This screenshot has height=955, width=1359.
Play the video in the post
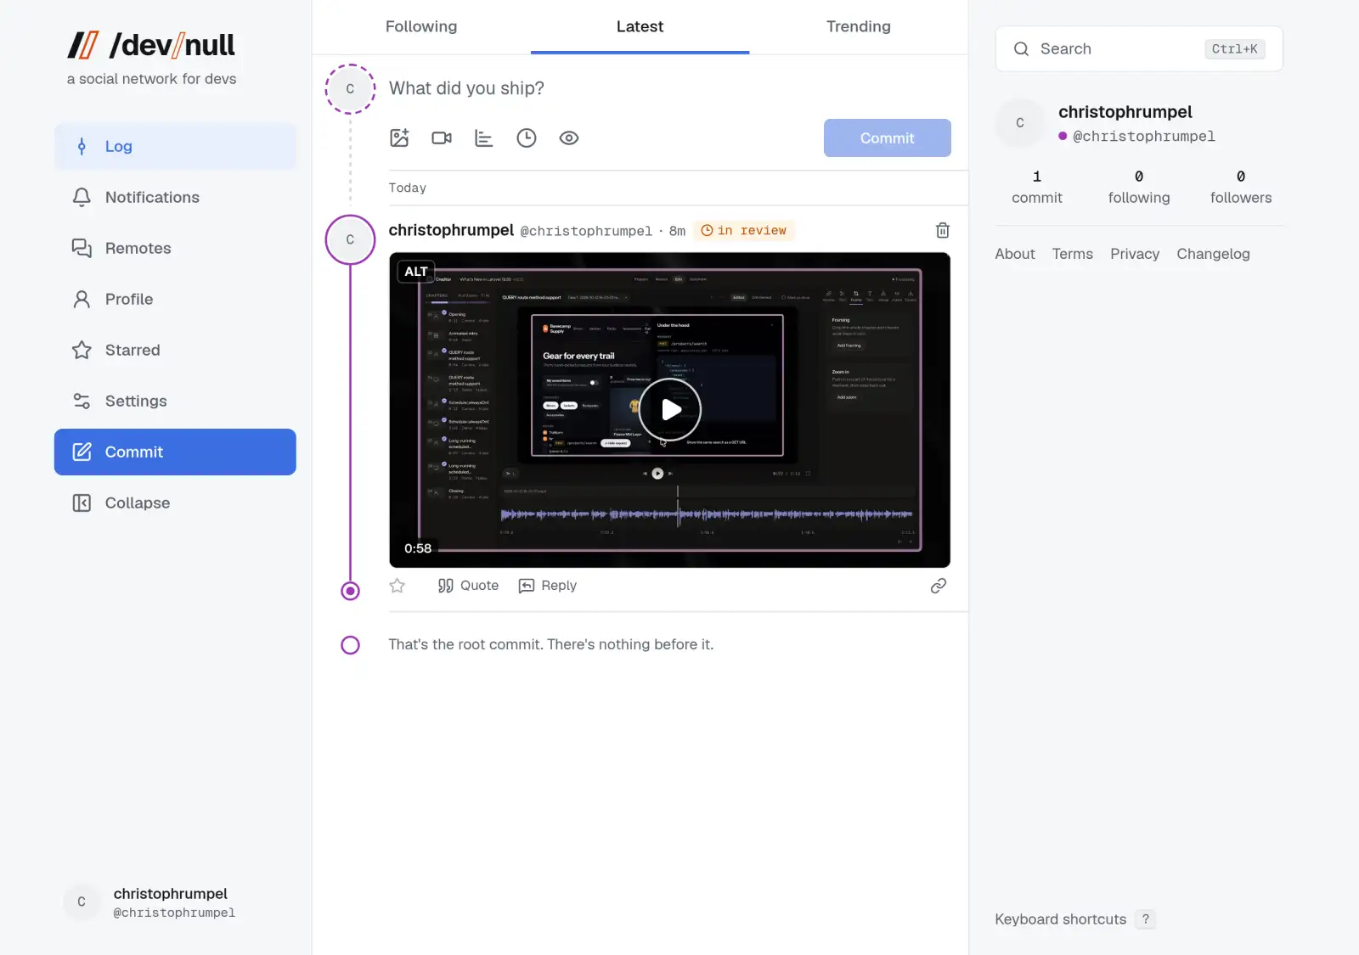[x=670, y=410]
